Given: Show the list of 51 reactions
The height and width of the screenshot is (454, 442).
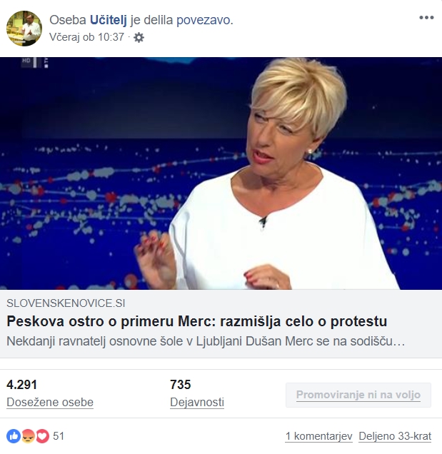Looking at the screenshot, I should [59, 436].
